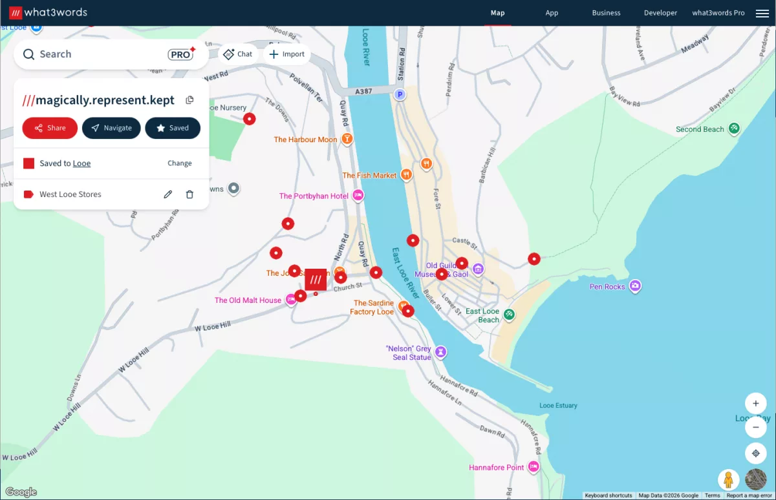Image resolution: width=776 pixels, height=500 pixels.
Task: Open the App tab
Action: [x=552, y=13]
